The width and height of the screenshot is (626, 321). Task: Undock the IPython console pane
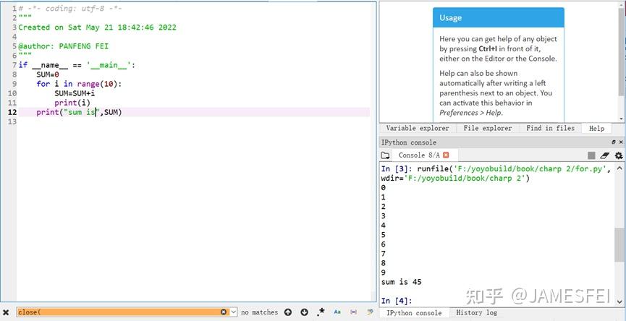click(x=614, y=142)
